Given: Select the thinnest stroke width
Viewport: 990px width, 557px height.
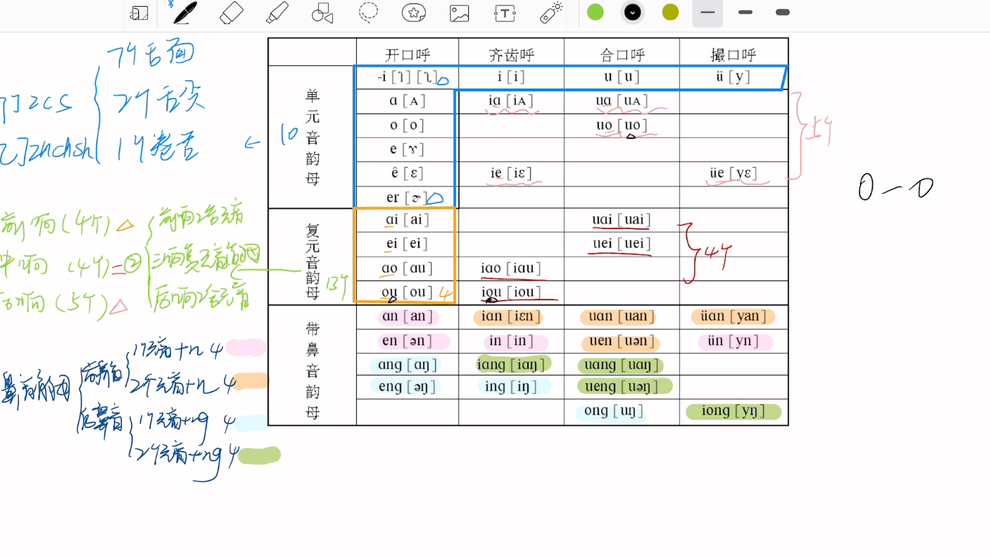Looking at the screenshot, I should point(707,12).
